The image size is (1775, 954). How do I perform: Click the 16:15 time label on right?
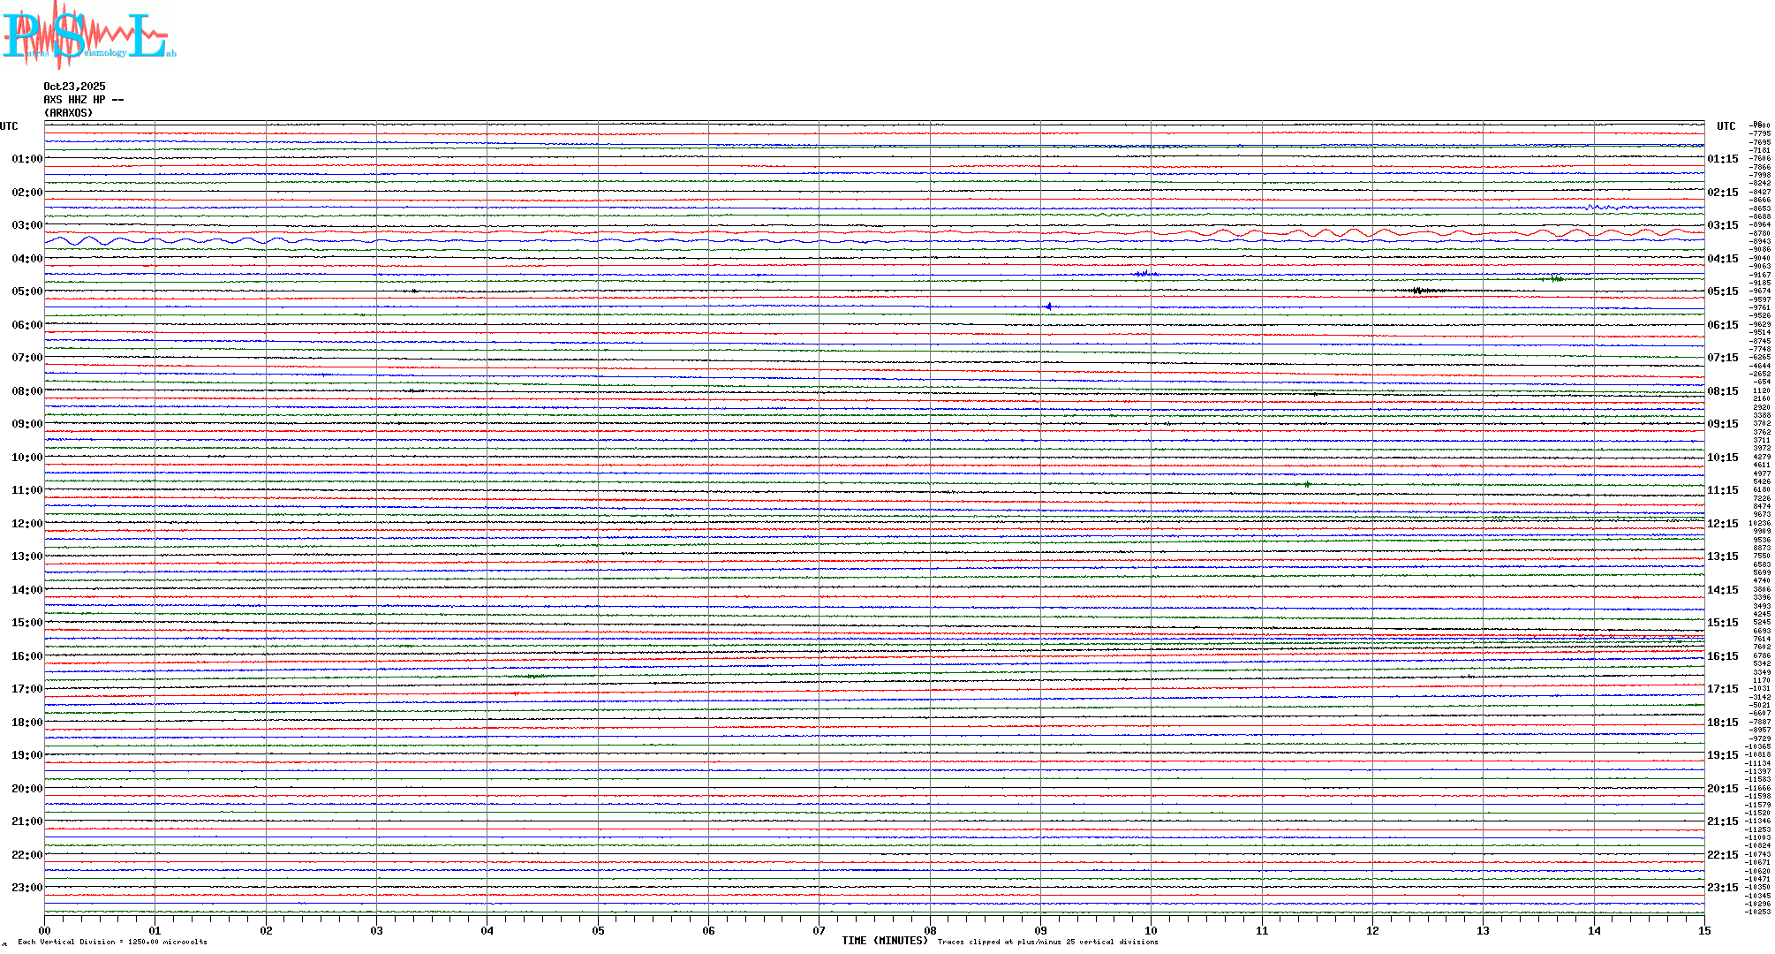[1722, 656]
